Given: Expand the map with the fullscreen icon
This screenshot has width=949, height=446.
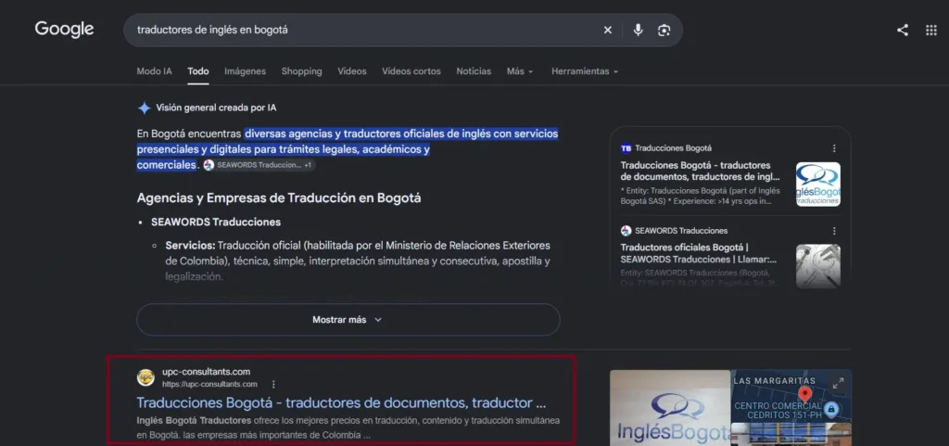Looking at the screenshot, I should 838,383.
